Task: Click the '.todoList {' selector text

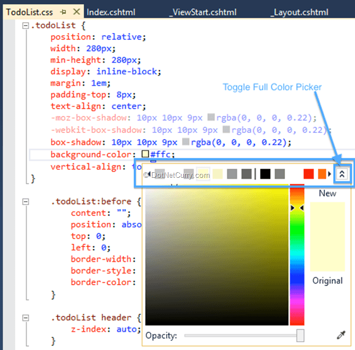Action: pos(58,26)
